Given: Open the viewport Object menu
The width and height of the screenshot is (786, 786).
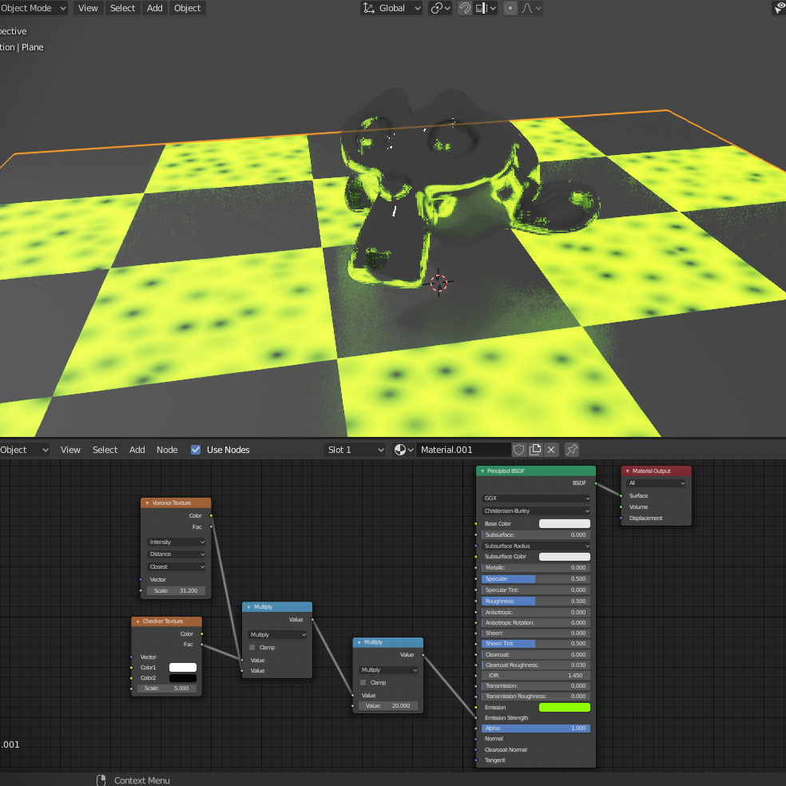Looking at the screenshot, I should (187, 8).
